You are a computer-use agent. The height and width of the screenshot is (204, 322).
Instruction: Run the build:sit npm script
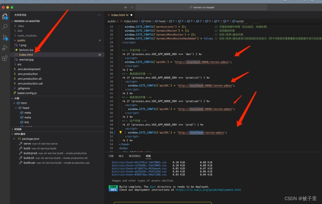[29, 158]
